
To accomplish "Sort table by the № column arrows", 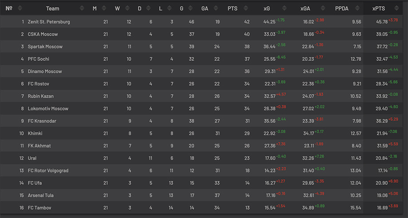I will click(x=20, y=8).
